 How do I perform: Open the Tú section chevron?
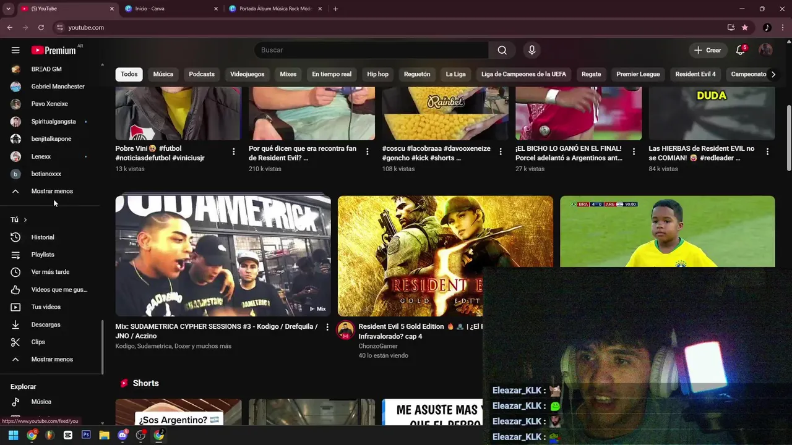pos(25,219)
